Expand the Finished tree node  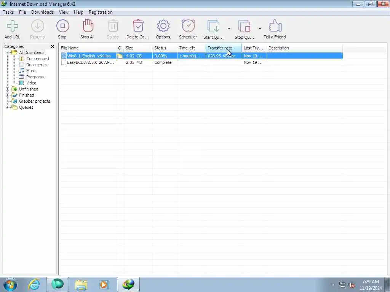tap(8, 95)
